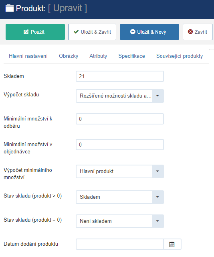Click the Minimální množství v objednávce field
Screen dimensions: 214x257
coord(120,145)
